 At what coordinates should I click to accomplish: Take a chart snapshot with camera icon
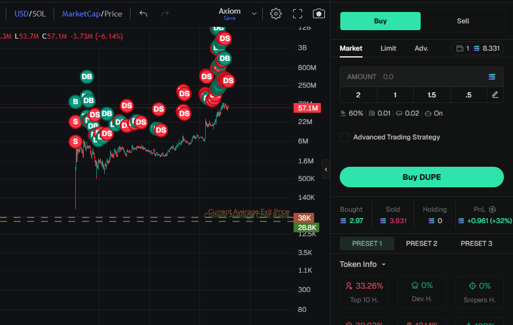[x=319, y=14]
